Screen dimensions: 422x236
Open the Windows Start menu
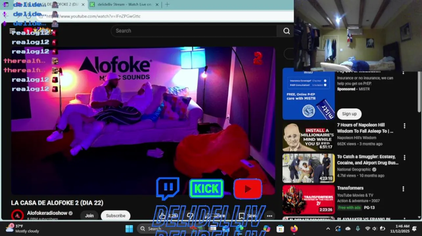(129, 228)
